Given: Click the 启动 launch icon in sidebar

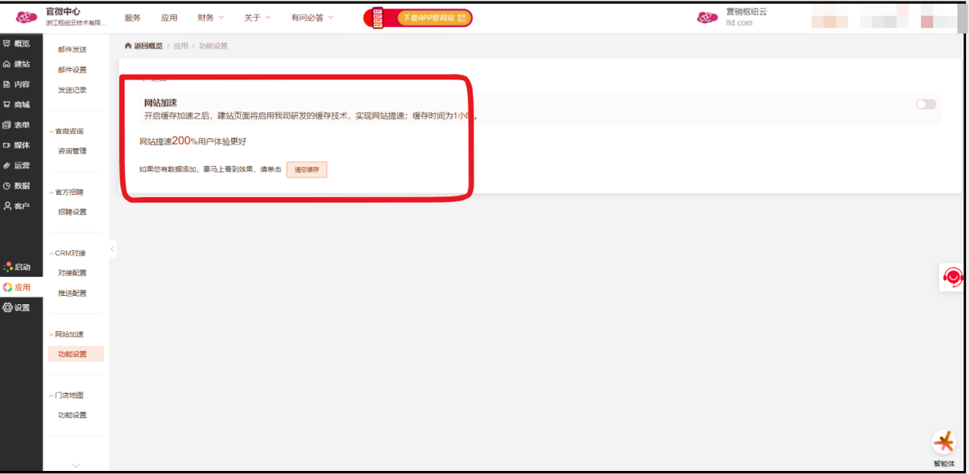Looking at the screenshot, I should pos(8,267).
